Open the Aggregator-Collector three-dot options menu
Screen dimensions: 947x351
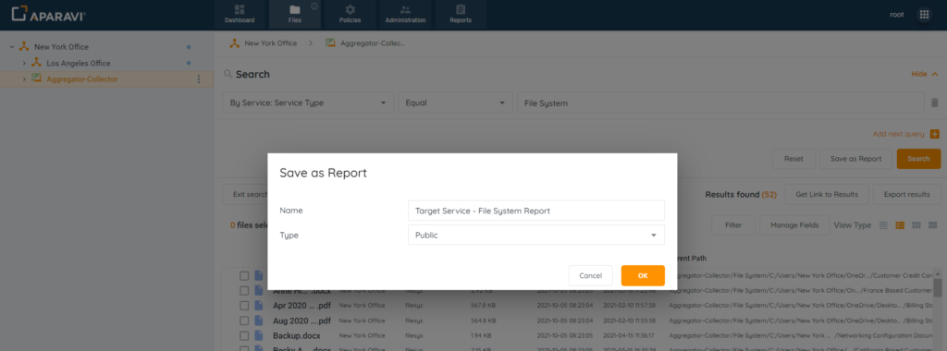pyautogui.click(x=199, y=79)
